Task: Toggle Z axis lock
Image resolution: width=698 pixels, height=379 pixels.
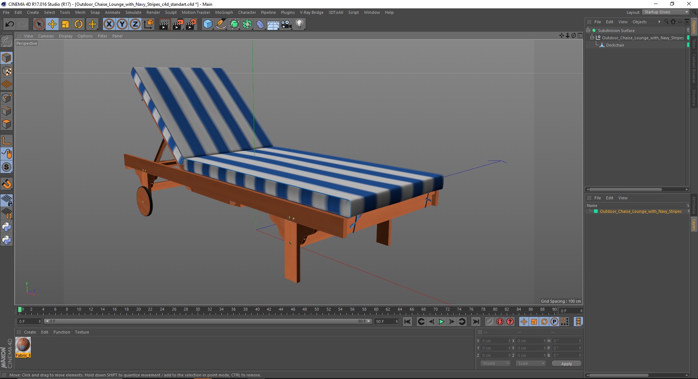Action: [x=135, y=24]
